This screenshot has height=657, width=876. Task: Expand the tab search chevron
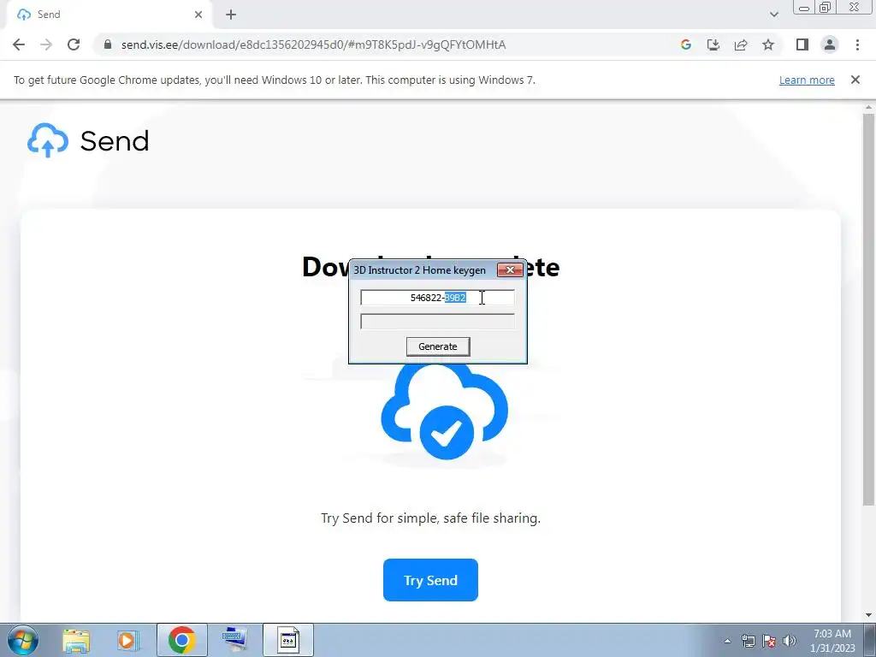coord(773,15)
